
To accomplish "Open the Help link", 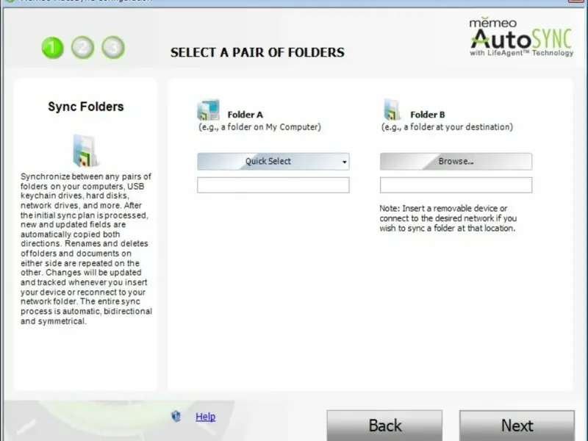I will (206, 416).
